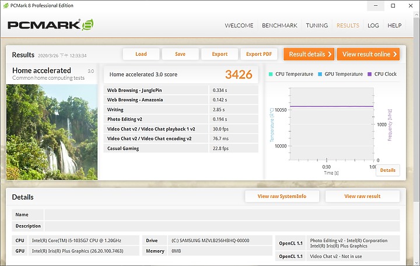Click the 76.7 ms value

220,139
